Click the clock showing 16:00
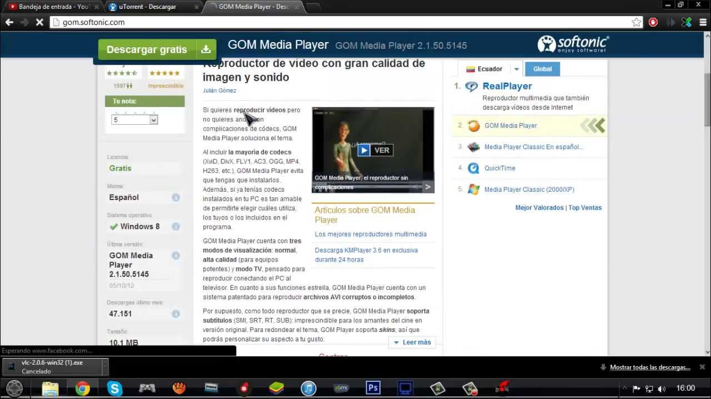The height and width of the screenshot is (399, 711). tap(685, 388)
